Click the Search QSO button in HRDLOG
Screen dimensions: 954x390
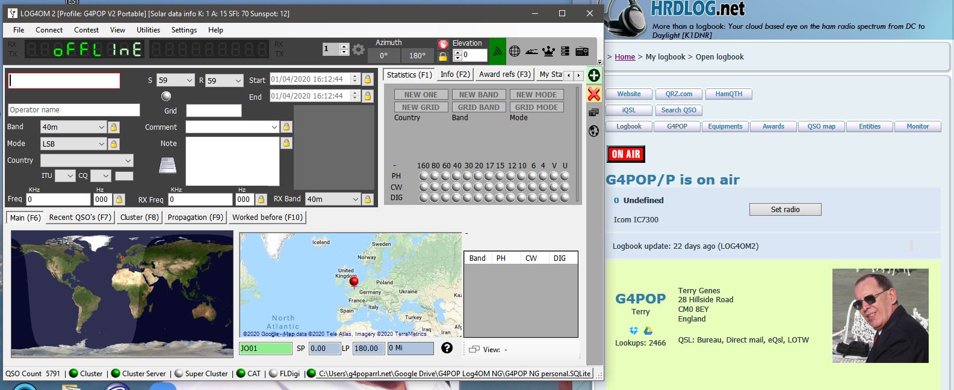click(678, 110)
